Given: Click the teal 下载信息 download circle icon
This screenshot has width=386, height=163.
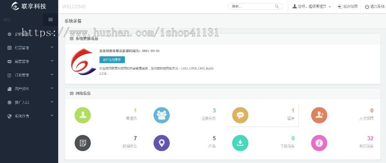Looking at the screenshot, I should point(240,143).
